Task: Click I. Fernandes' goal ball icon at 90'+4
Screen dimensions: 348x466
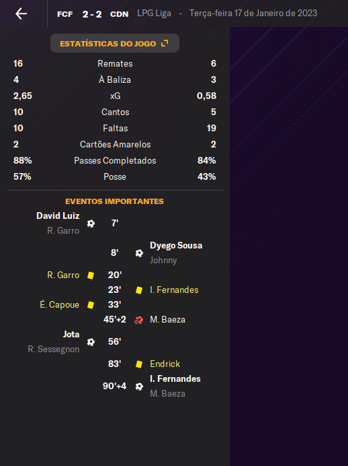Action: point(139,387)
